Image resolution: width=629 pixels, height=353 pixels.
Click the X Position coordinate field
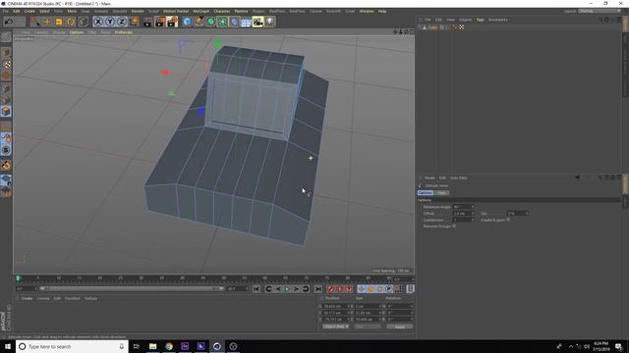point(336,306)
